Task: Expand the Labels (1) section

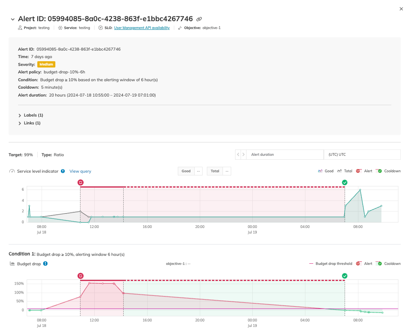Action: click(x=19, y=115)
